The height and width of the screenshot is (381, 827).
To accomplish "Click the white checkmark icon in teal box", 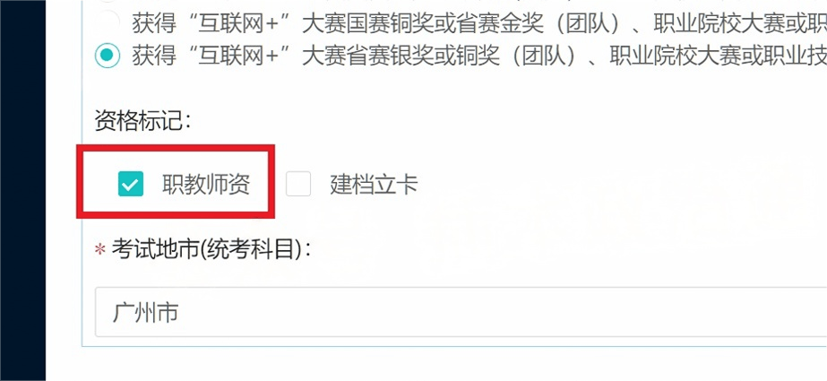I will [x=130, y=184].
